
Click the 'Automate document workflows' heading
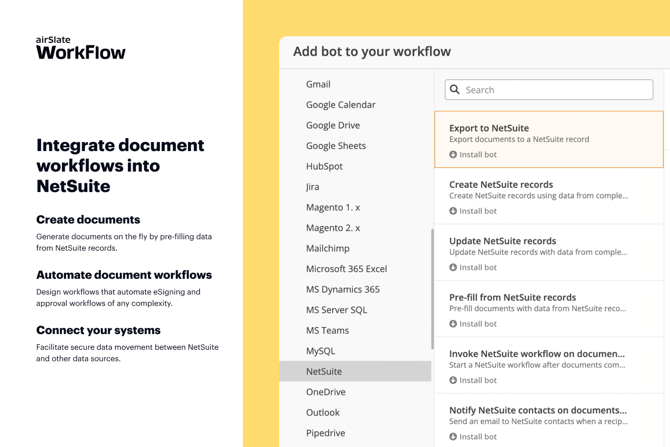tap(124, 275)
